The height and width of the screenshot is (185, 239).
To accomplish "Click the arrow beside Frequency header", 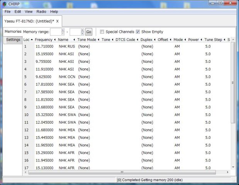I will pos(55,40).
